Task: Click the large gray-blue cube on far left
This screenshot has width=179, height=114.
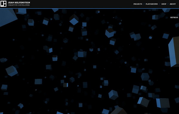Action: coord(12,71)
